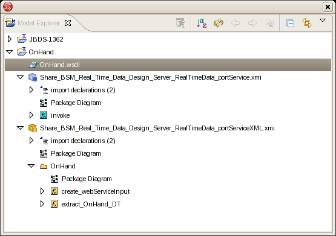Screen dimensions: 336x236
Task: Toggle Link with Editor arrows icon
Action: pyautogui.click(x=307, y=23)
